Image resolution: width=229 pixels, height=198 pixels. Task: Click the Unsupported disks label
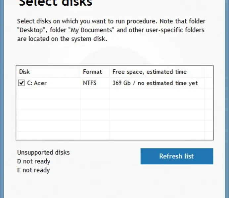pyautogui.click(x=43, y=152)
